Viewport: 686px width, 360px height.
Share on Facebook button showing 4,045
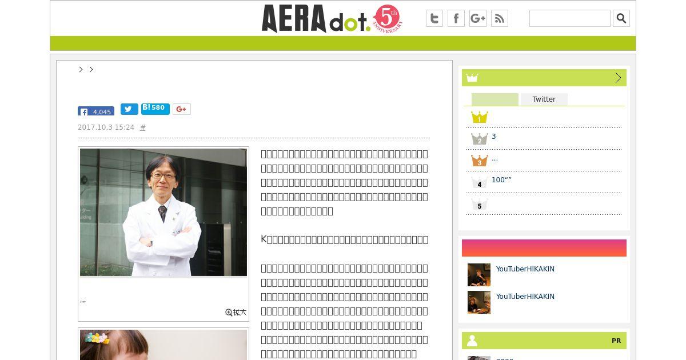96,111
